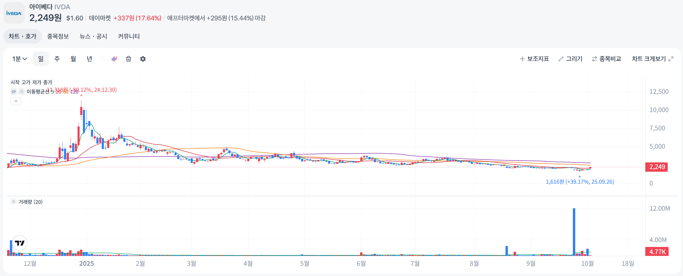Image resolution: width=683 pixels, height=276 pixels.
Task: Click the 시작 고가 저가 종가 legend
Action: pos(31,82)
